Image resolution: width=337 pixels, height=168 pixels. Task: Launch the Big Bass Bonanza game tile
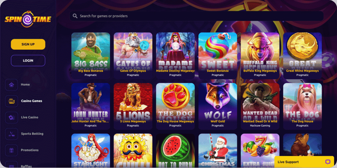(91, 56)
